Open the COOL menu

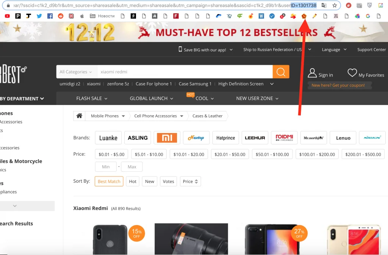coord(204,99)
